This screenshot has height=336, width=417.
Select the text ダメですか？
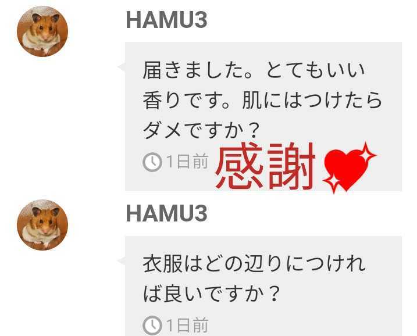point(201,131)
